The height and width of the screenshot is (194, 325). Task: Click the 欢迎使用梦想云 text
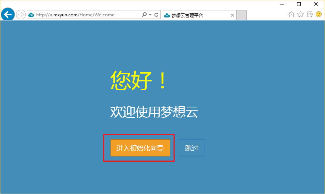pyautogui.click(x=154, y=112)
